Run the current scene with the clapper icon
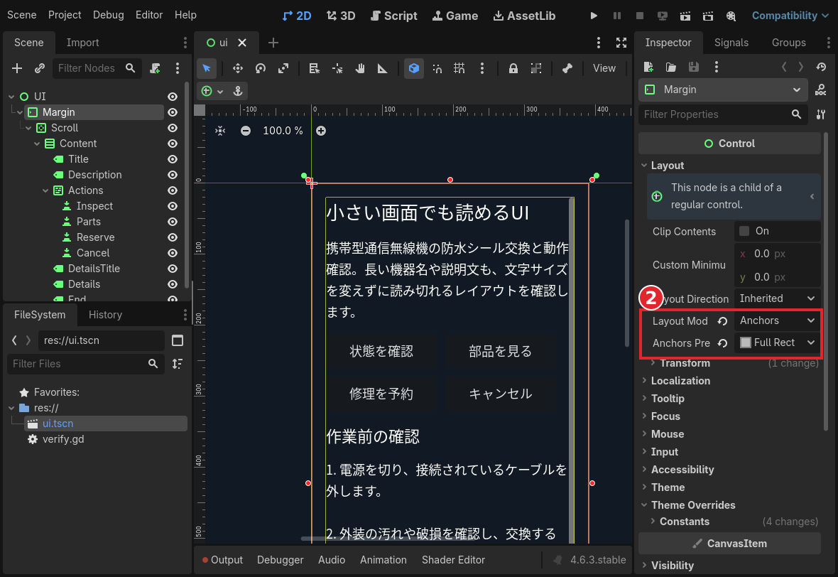 pos(685,16)
